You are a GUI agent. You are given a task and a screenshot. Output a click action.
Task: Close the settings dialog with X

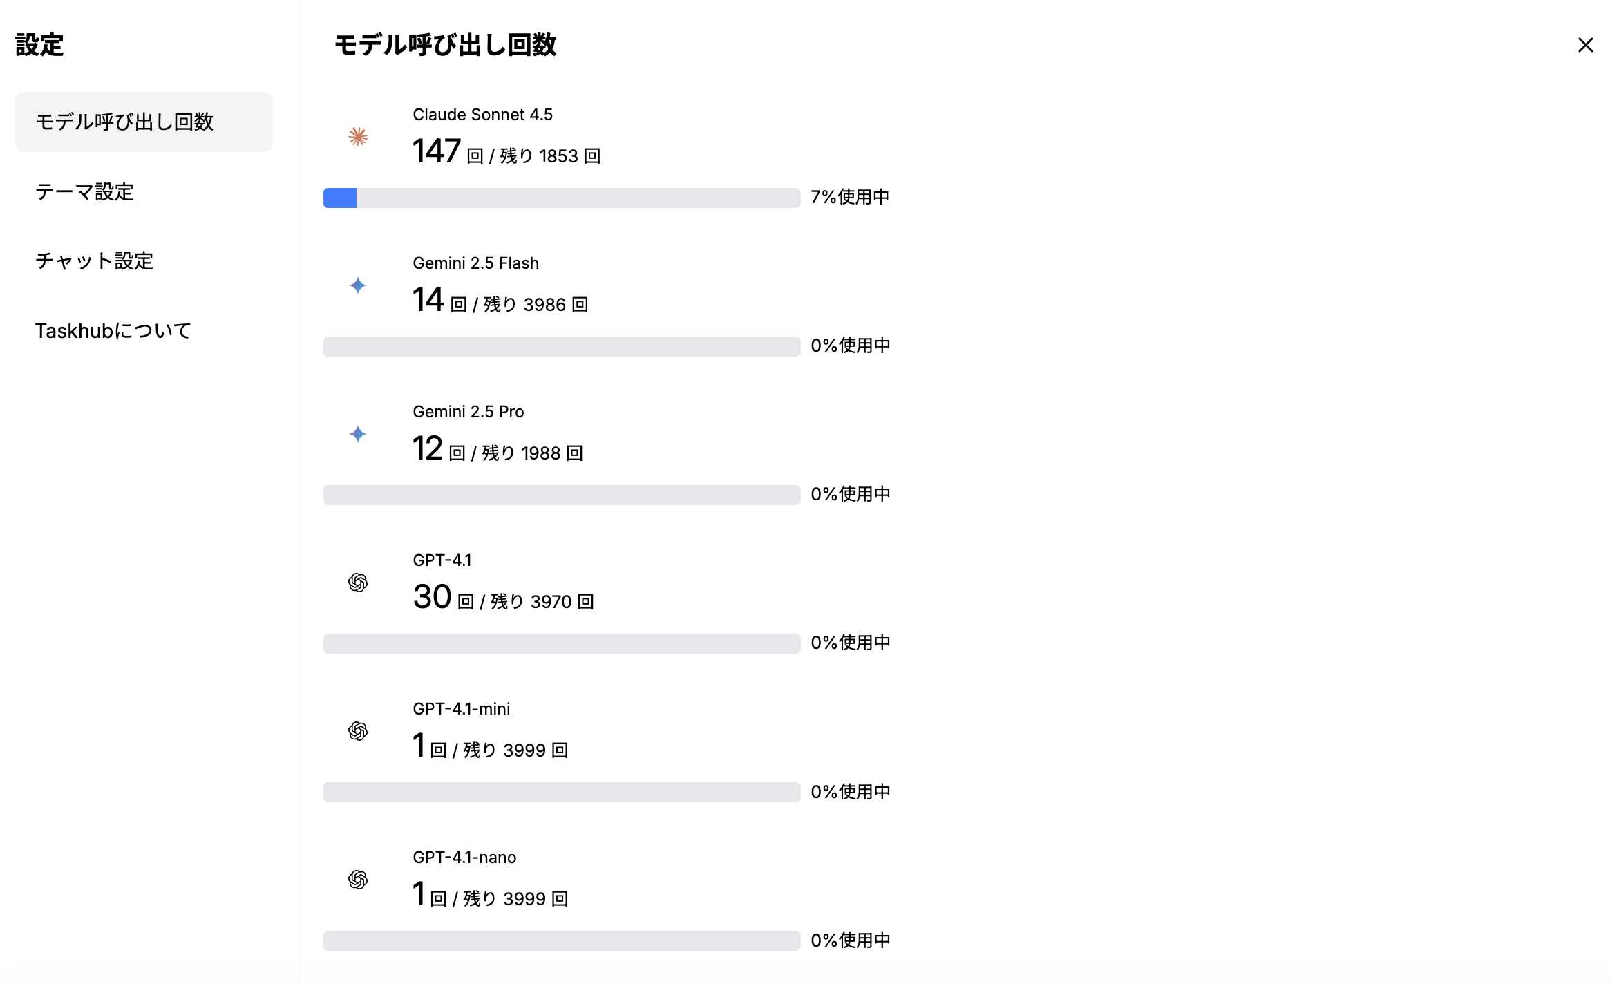1586,45
